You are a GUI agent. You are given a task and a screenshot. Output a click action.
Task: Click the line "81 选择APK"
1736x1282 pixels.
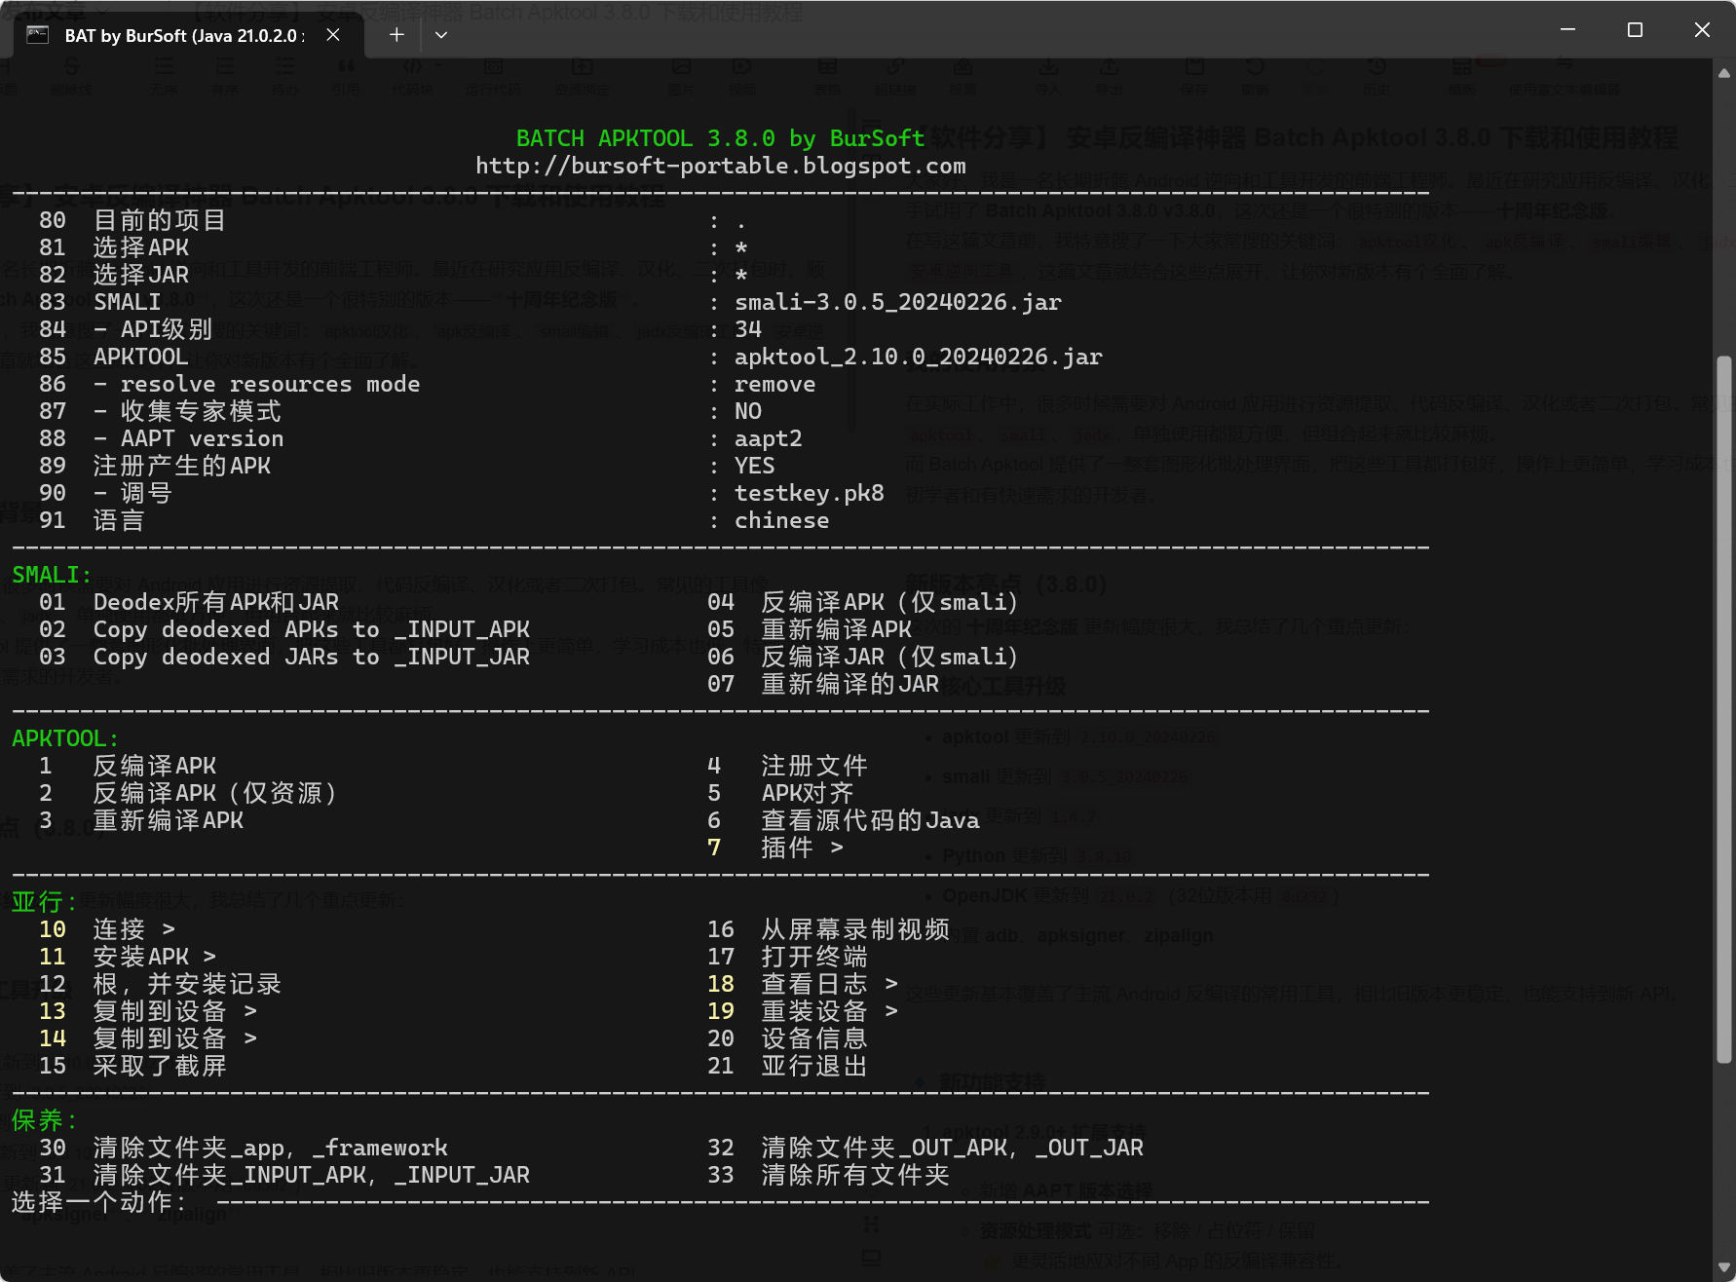[114, 247]
